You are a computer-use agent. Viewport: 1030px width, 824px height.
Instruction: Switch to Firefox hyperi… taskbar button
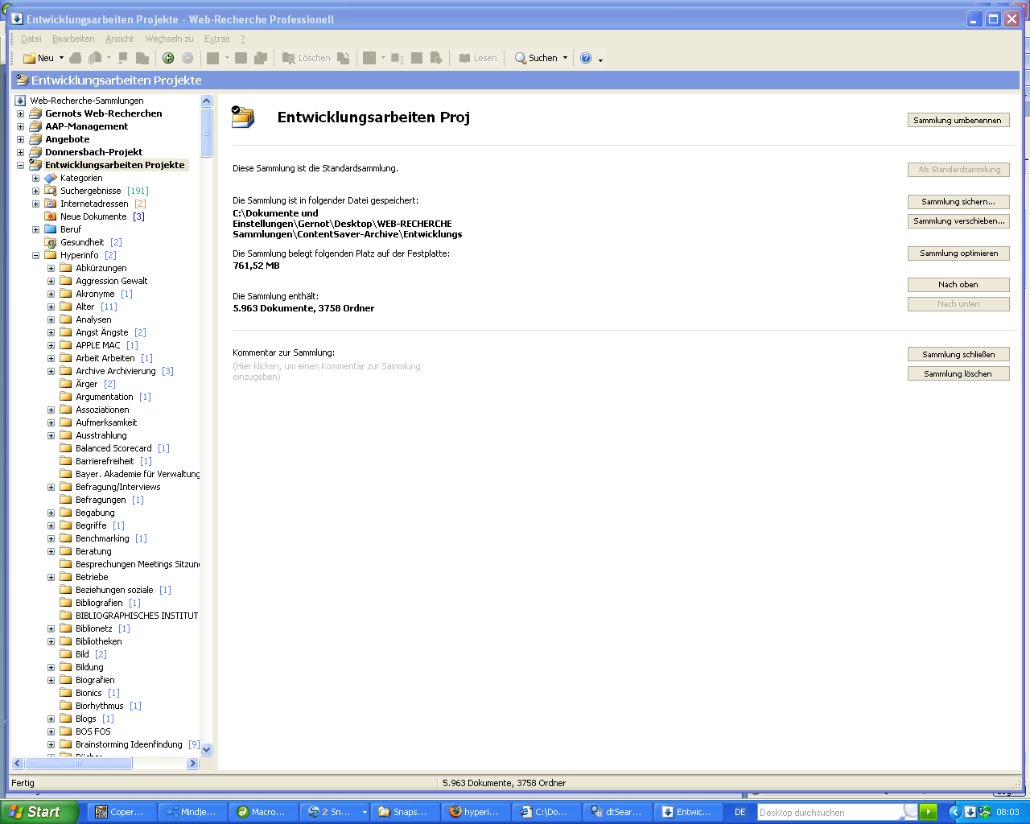(x=476, y=812)
